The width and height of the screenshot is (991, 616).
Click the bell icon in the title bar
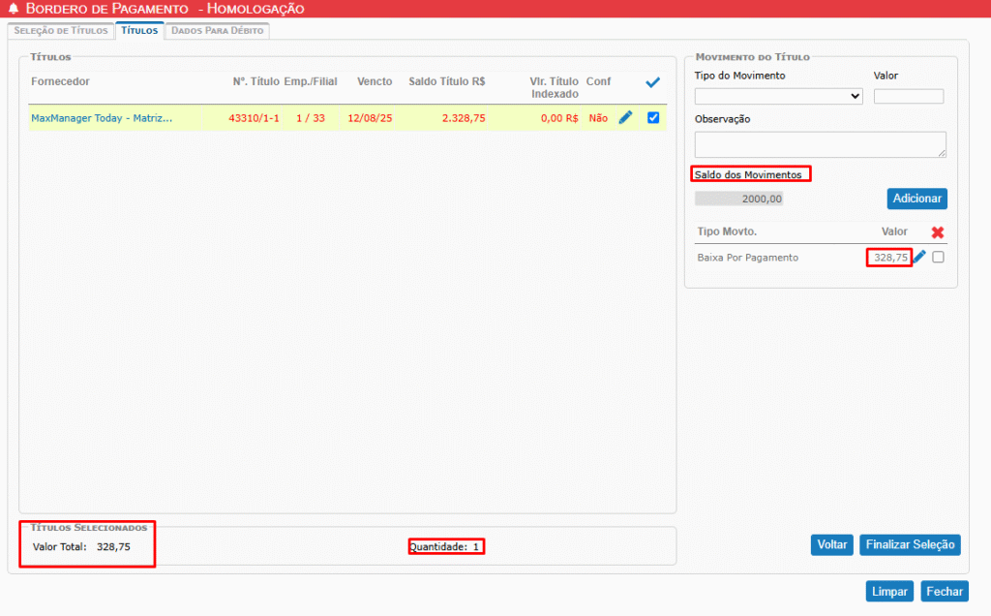[14, 9]
